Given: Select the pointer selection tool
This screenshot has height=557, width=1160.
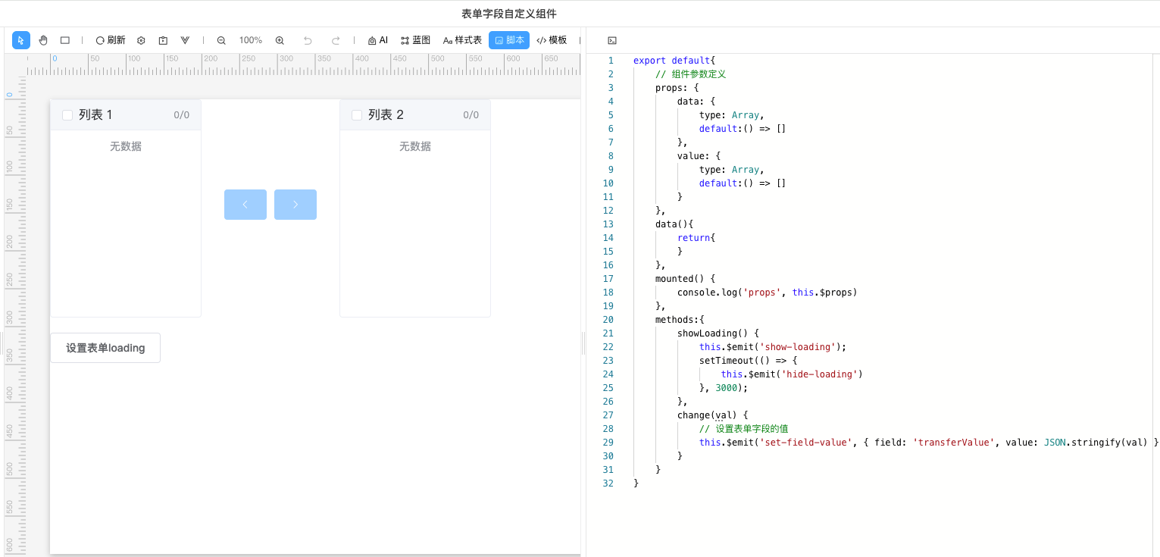Looking at the screenshot, I should 21,40.
